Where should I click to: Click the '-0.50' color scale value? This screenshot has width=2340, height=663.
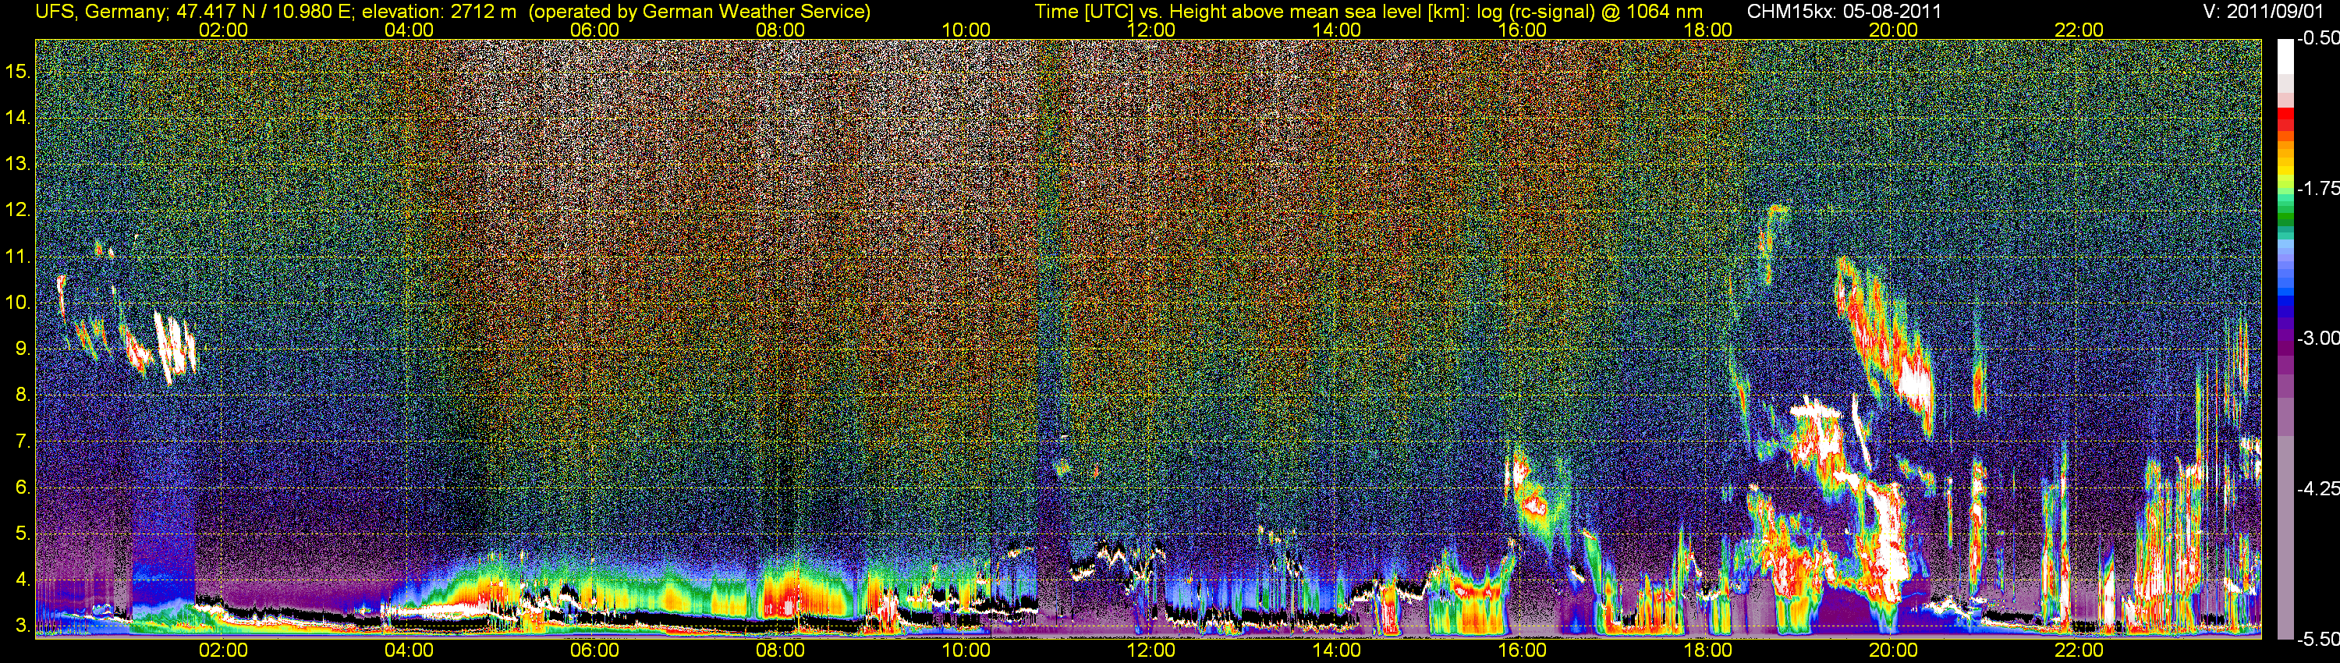[x=2317, y=39]
